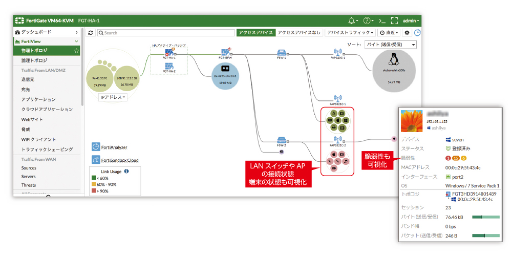
Task: Click the バイト (送信/受信) progress bar
Action: [486, 217]
